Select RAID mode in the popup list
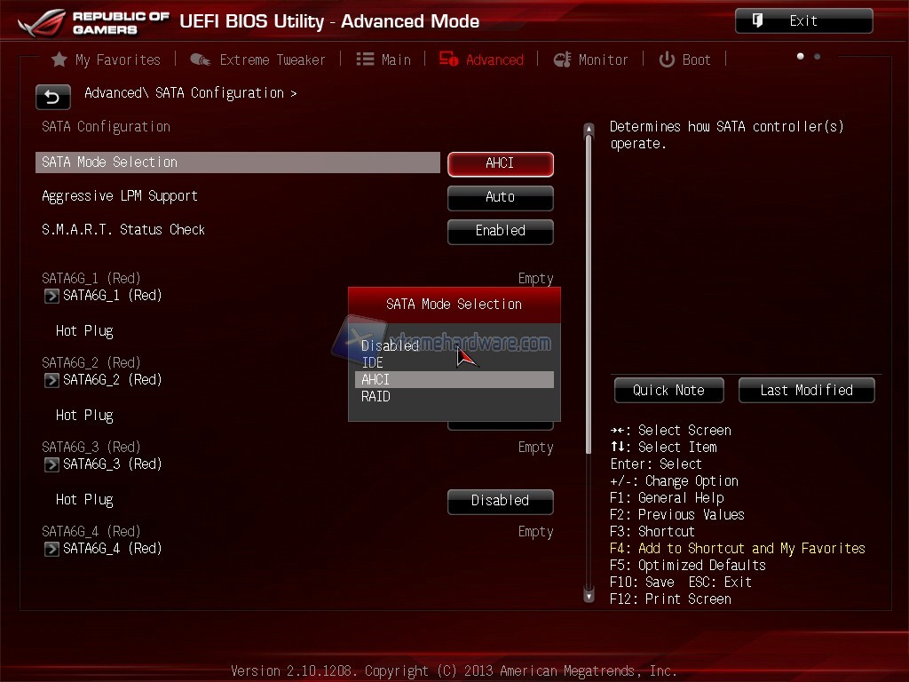This screenshot has width=909, height=682. [375, 396]
